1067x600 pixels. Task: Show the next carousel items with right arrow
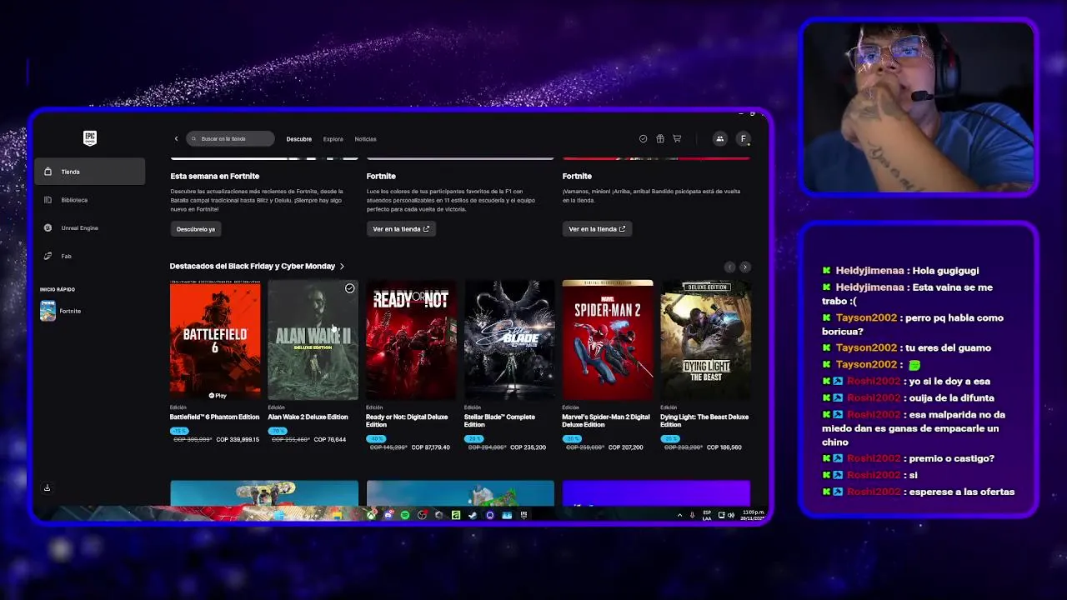coord(745,267)
